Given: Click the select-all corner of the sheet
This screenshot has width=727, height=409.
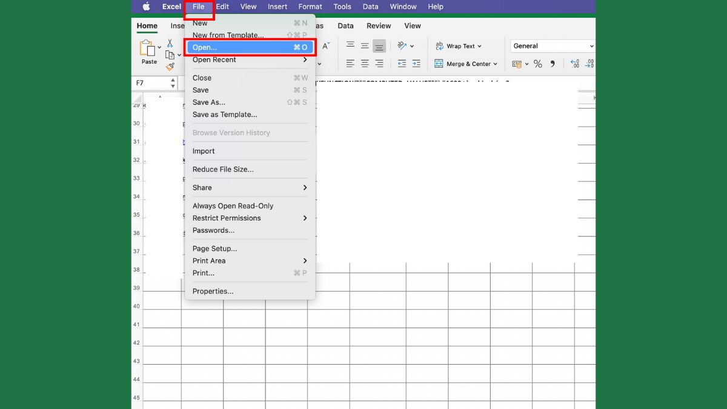Looking at the screenshot, I should pos(138,98).
